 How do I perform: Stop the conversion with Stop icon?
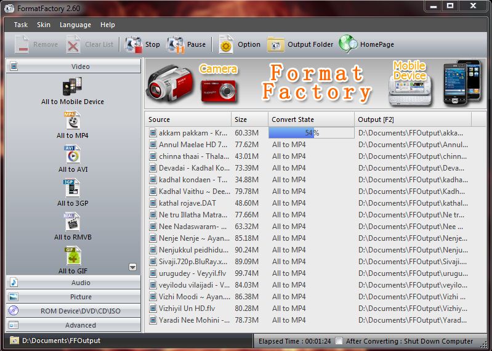tap(134, 44)
